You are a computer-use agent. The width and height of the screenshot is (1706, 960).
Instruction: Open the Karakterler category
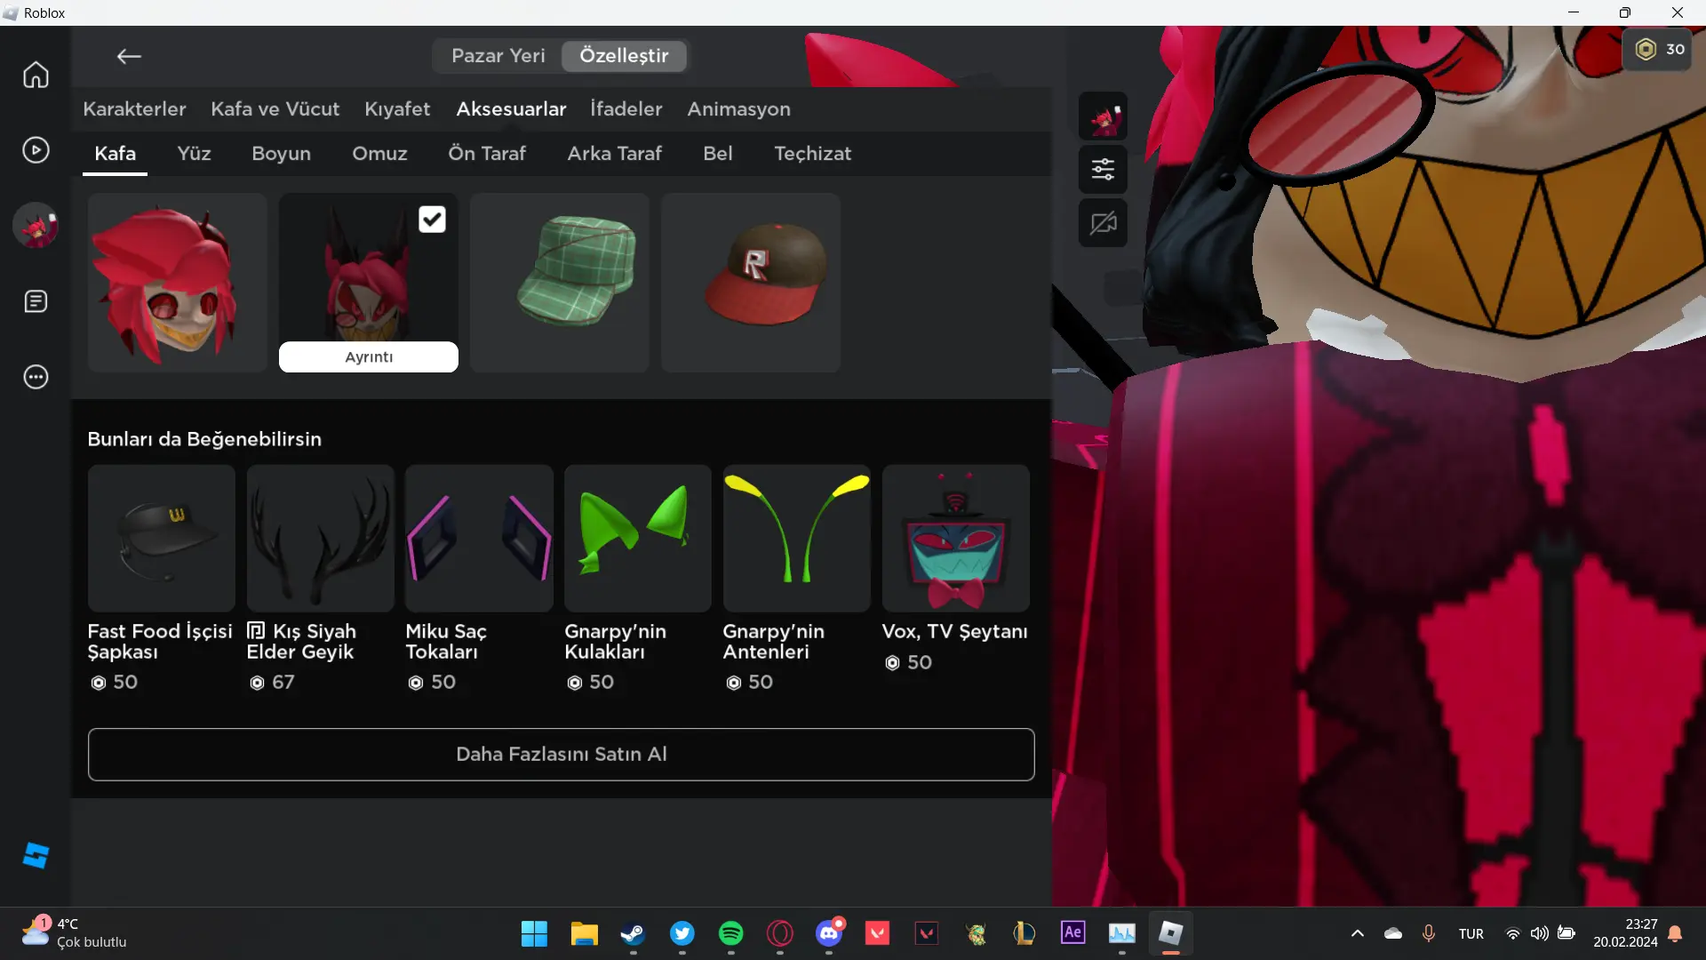(134, 108)
